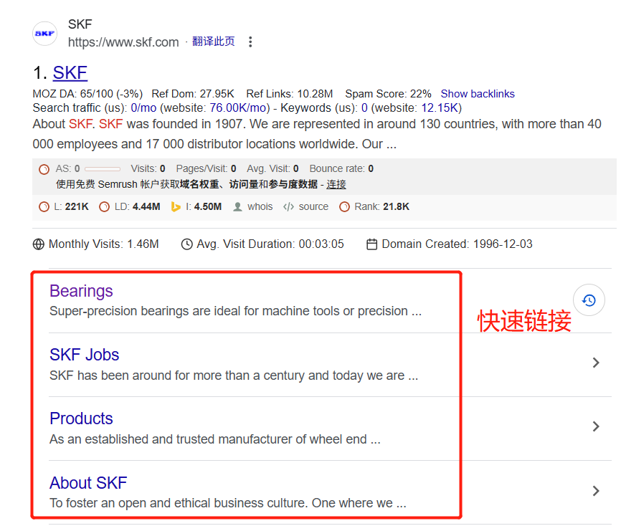Viewport: 621px width, 531px height.
Task: Click the L: 221K link metric icon
Action: point(43,206)
